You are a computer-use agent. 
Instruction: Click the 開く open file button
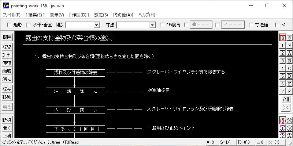pyautogui.click(x=7, y=128)
